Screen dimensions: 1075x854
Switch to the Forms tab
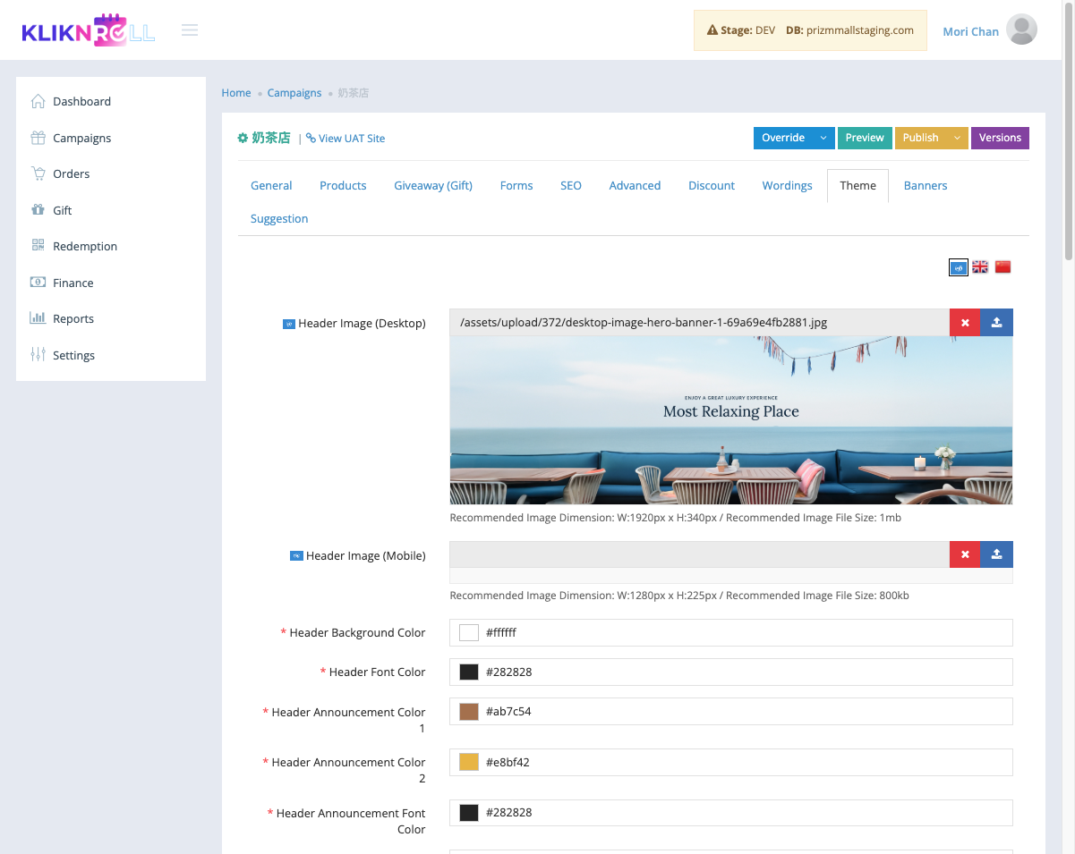click(516, 186)
